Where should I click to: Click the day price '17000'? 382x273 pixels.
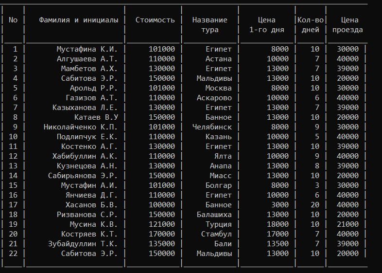[278, 234]
